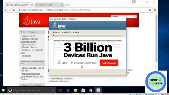Close the Descargar Java tab

(32, 5)
